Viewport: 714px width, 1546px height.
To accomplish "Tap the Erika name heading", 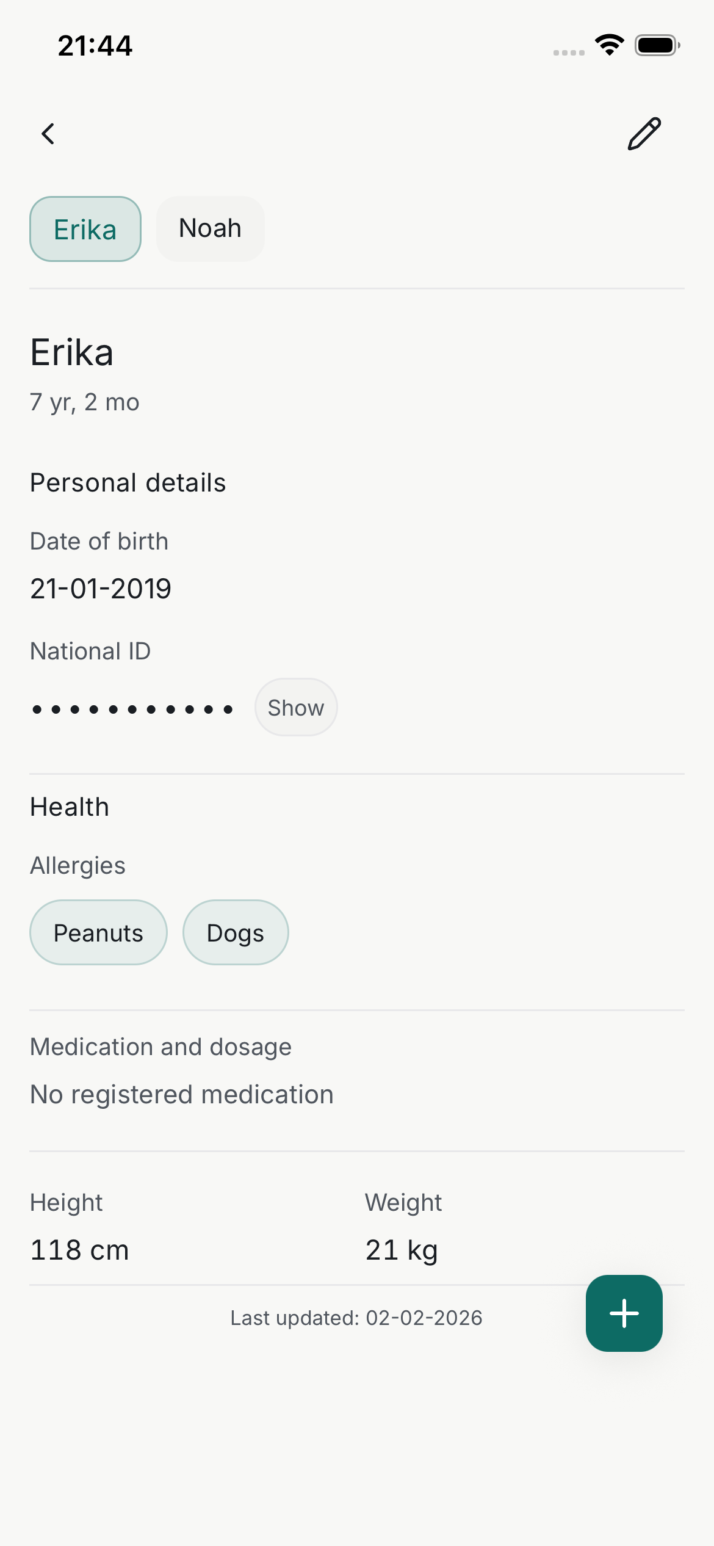I will pyautogui.click(x=72, y=352).
